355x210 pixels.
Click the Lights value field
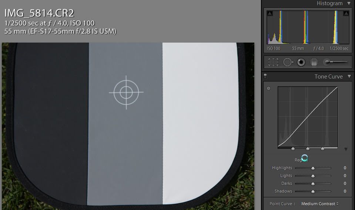click(x=344, y=176)
